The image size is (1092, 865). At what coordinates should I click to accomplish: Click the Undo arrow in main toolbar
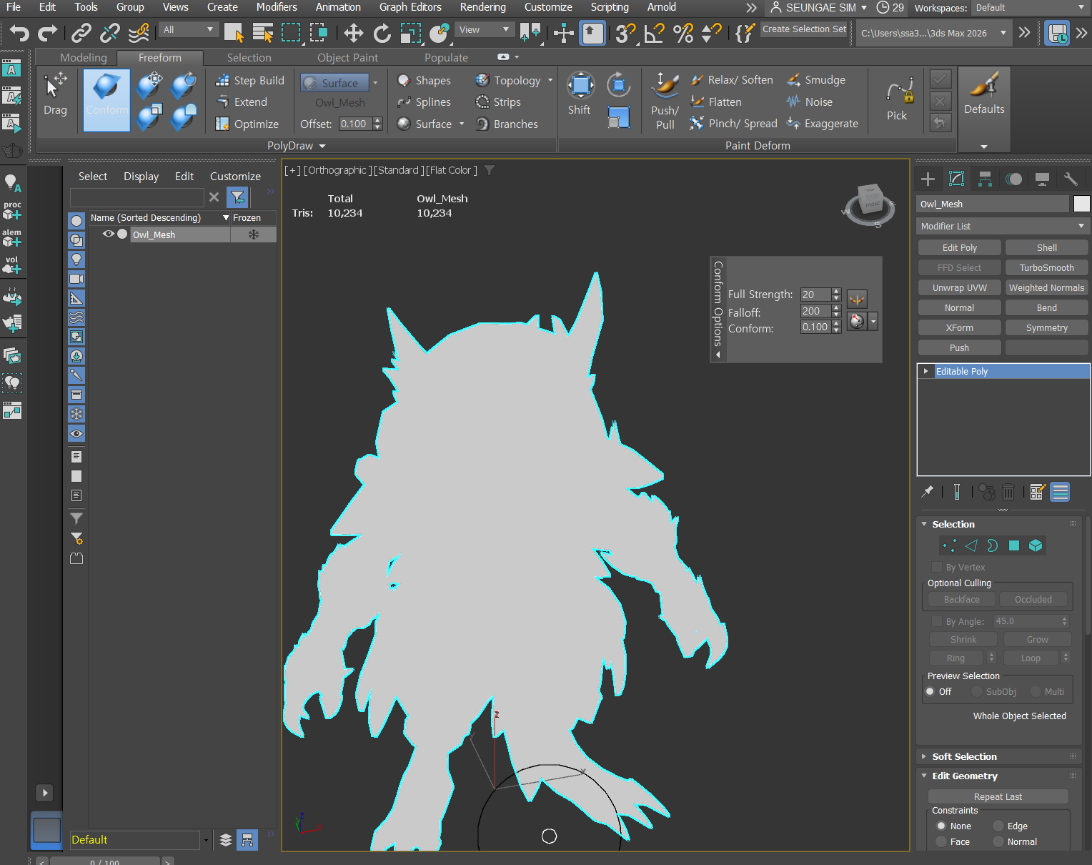(19, 33)
